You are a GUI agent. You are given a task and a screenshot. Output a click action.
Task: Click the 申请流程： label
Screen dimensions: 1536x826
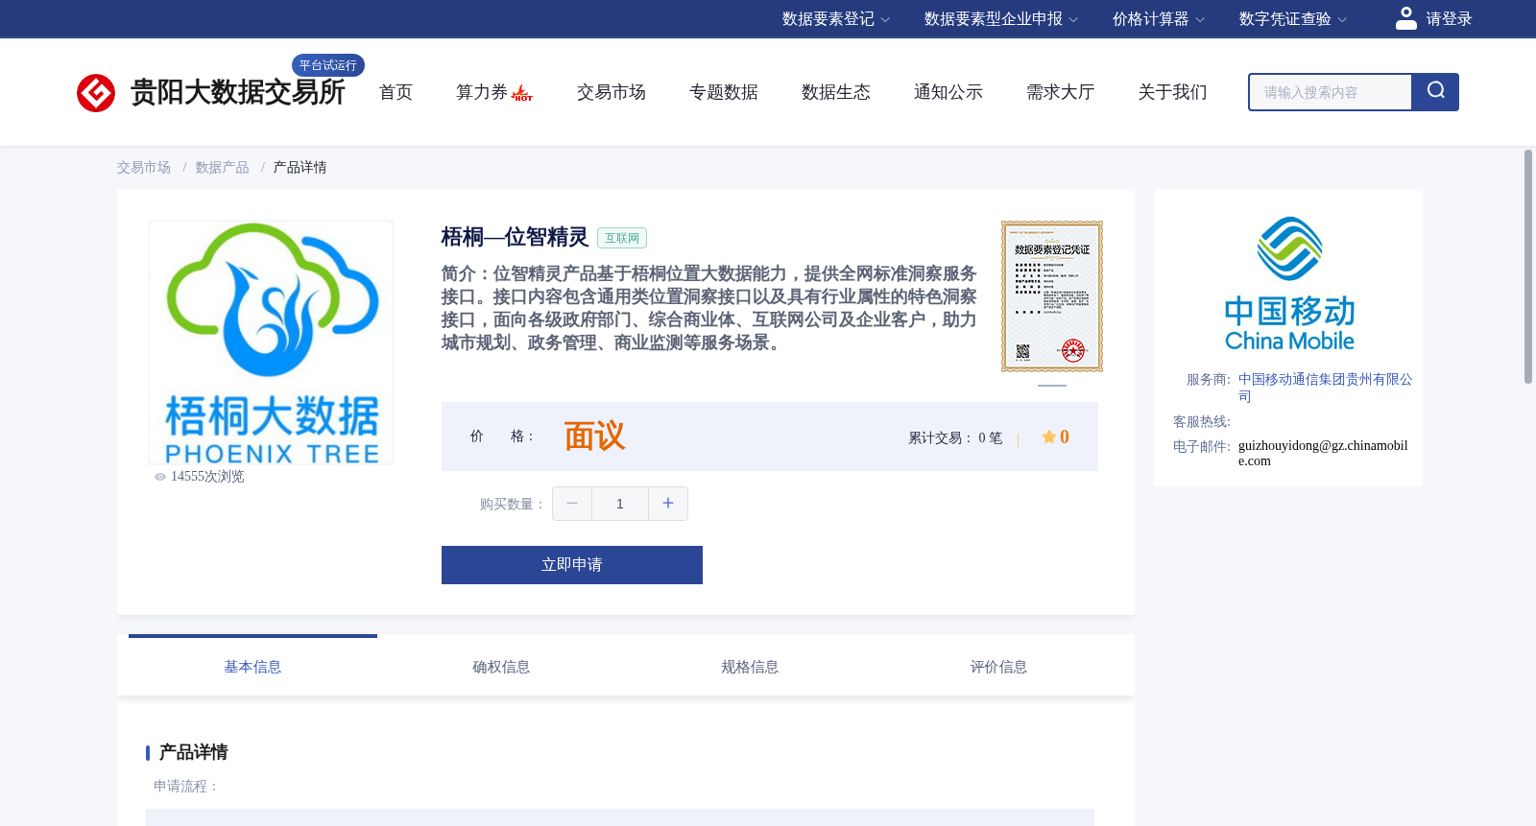click(x=187, y=787)
